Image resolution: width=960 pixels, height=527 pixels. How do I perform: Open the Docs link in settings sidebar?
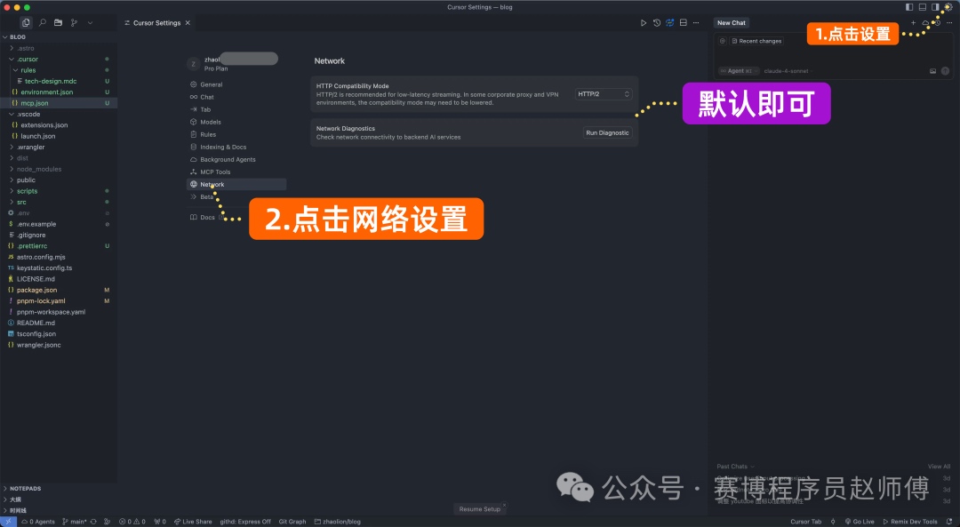click(x=207, y=218)
